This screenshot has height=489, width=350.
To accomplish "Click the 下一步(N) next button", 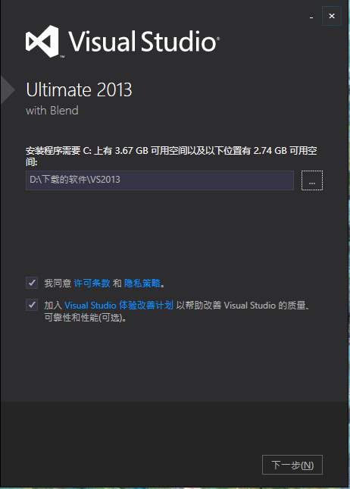I will tap(292, 465).
